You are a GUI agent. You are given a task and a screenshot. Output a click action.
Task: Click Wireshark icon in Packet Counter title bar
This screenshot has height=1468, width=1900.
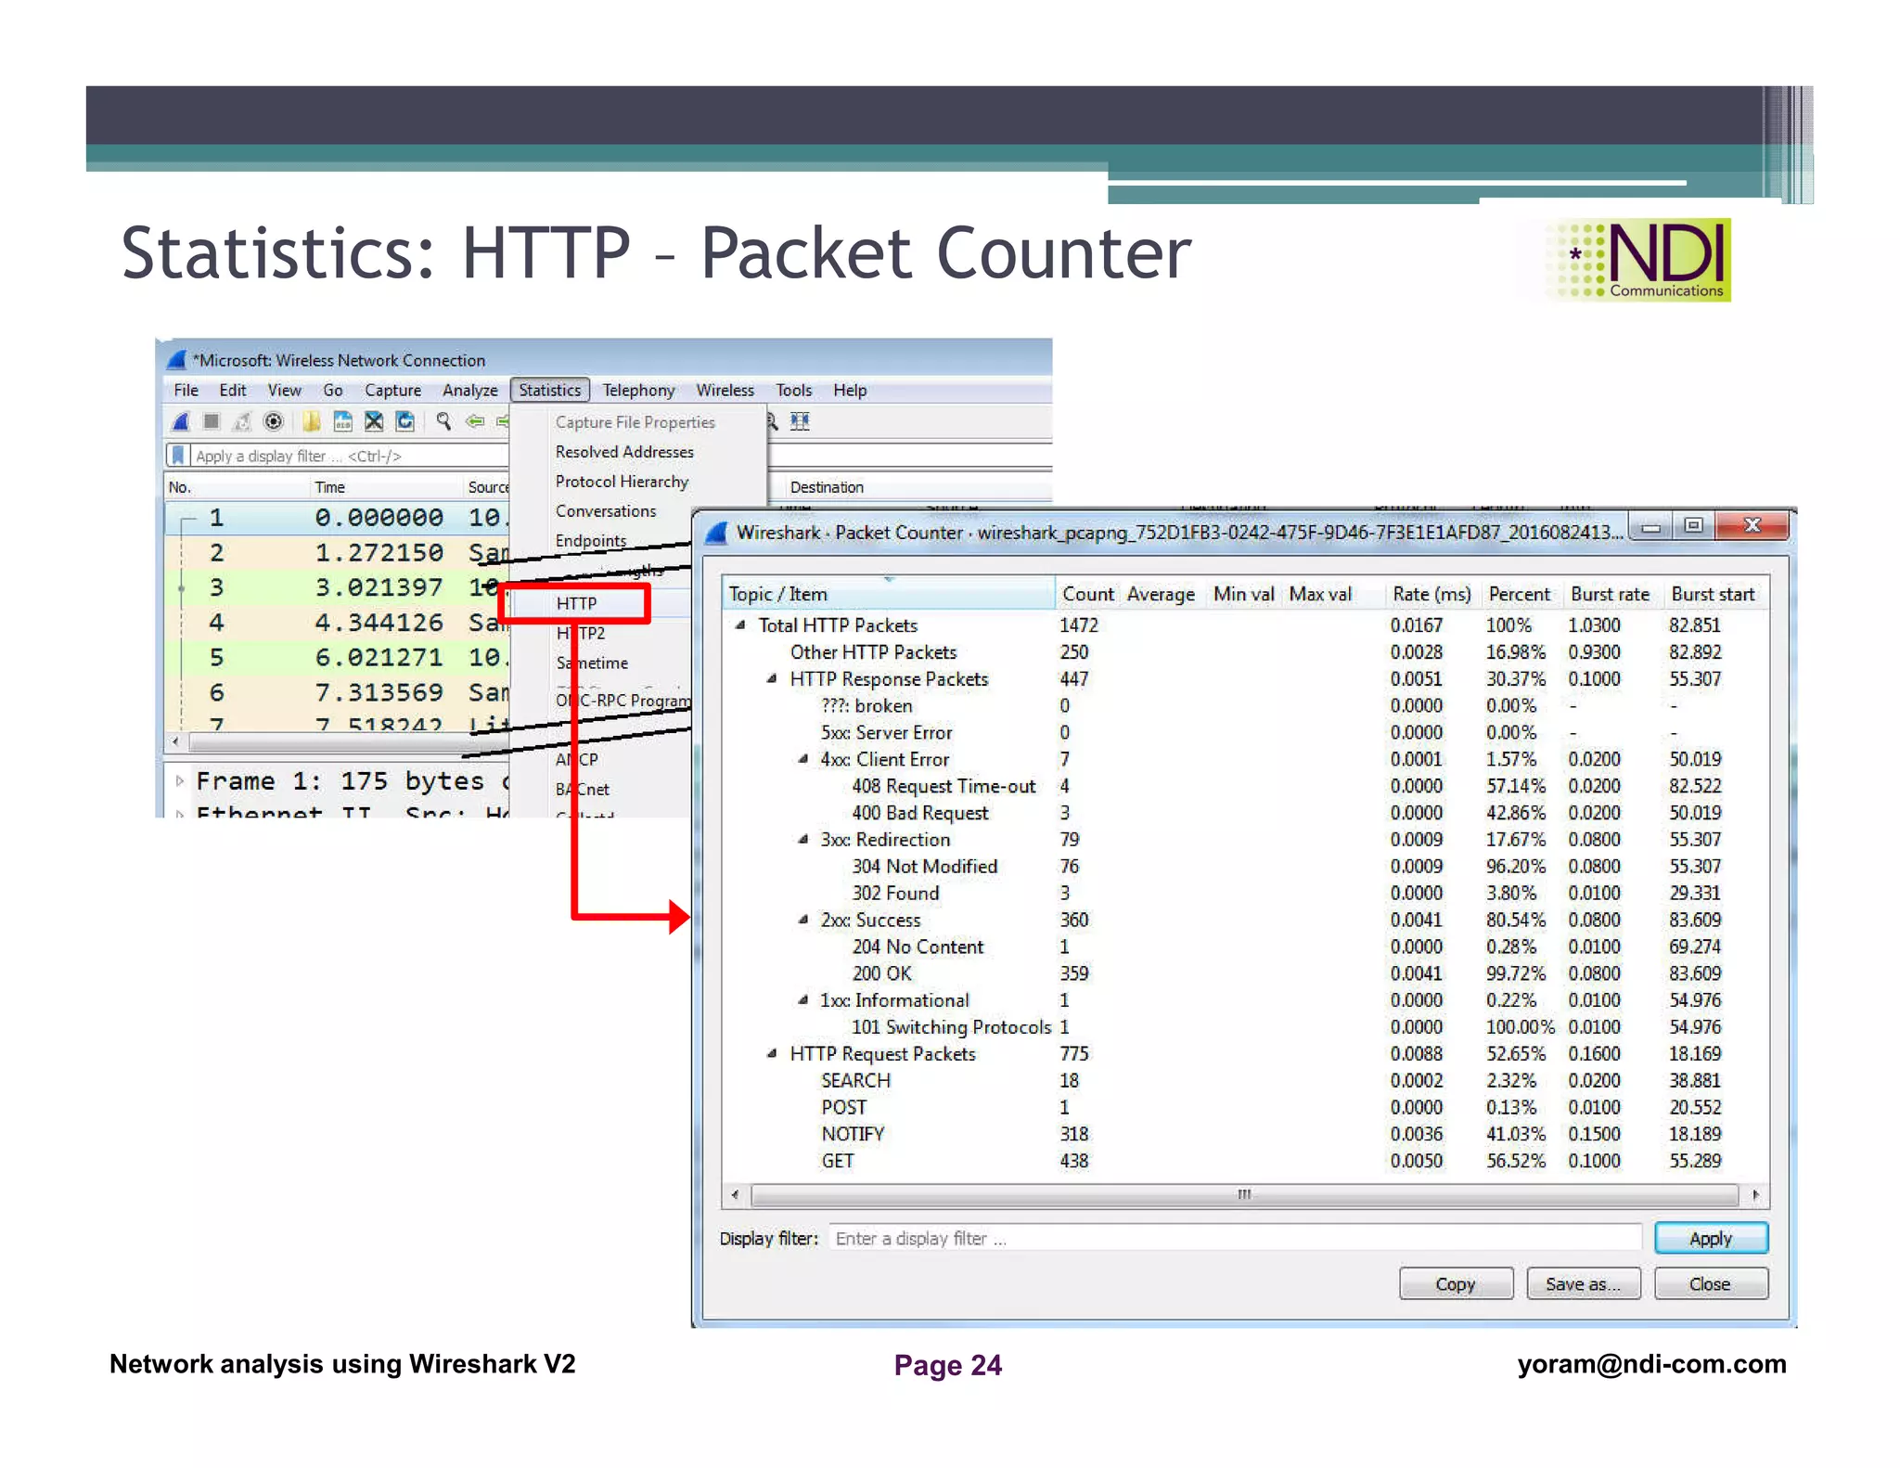(715, 533)
